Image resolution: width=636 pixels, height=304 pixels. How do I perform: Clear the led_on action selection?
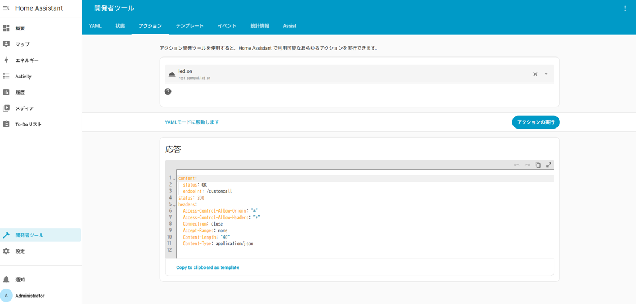click(x=535, y=74)
